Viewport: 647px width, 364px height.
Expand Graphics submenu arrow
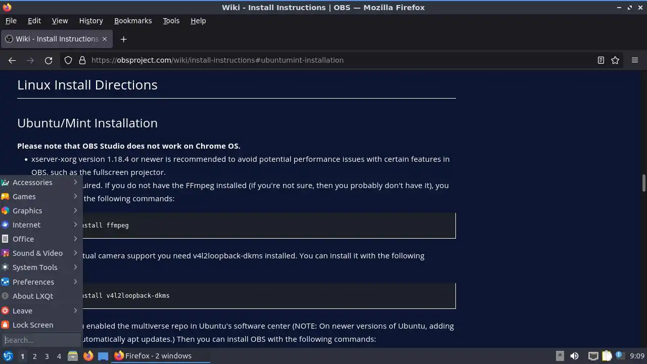(x=75, y=211)
